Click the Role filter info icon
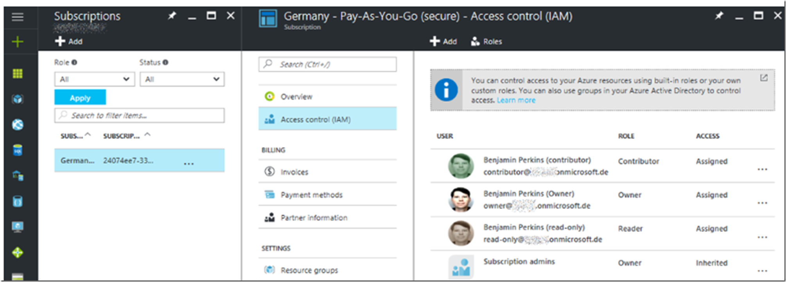Viewport: 786px width, 282px height. click(74, 62)
